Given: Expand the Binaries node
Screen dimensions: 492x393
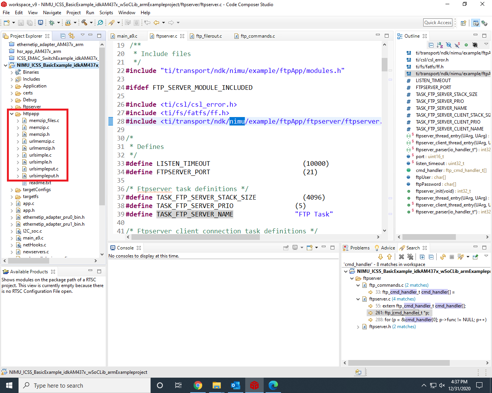Looking at the screenshot, I should [12, 72].
